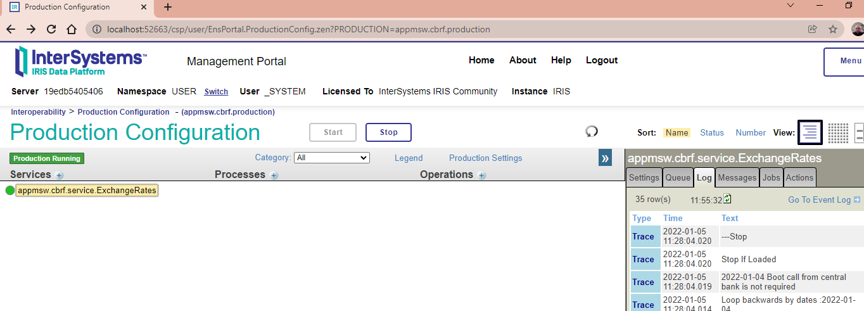
Task: Click the '35 row(s)' count text
Action: click(x=652, y=199)
